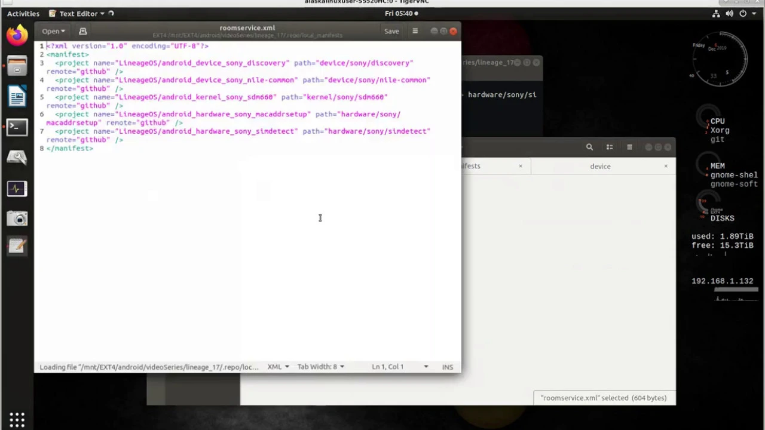Open Ln 1, Col 1 position dropdown
765x430 pixels.
(x=399, y=367)
